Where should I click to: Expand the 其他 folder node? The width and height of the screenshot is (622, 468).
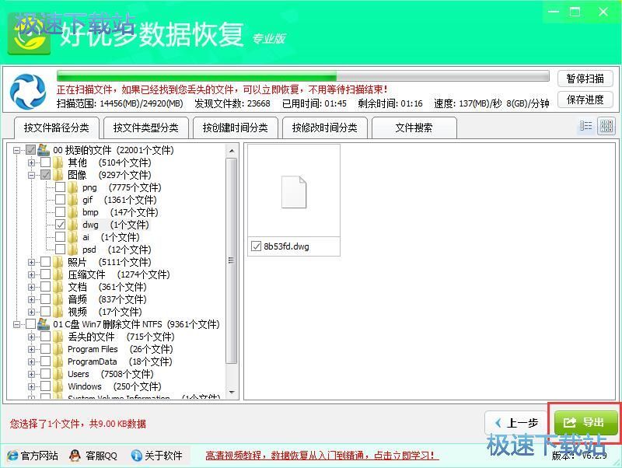coord(31,162)
